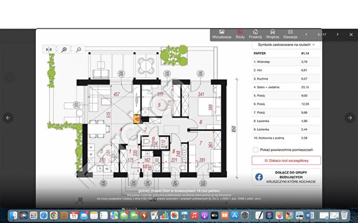Viewport: 358px width, 223px height.
Task: Open App Store from the dock
Action: point(234,215)
